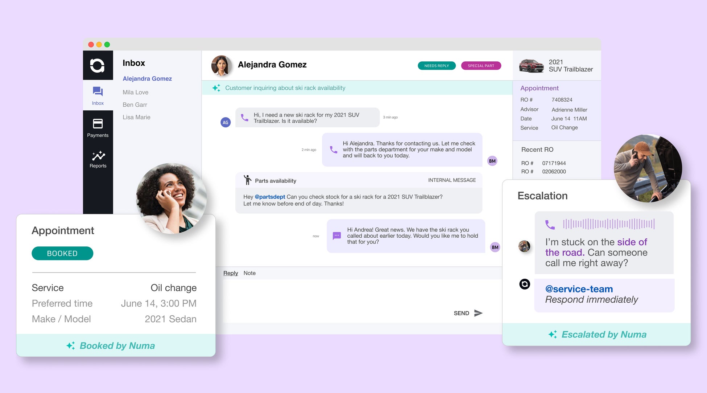The height and width of the screenshot is (393, 707).
Task: Click the SPECIAL PART tag
Action: pyautogui.click(x=481, y=66)
